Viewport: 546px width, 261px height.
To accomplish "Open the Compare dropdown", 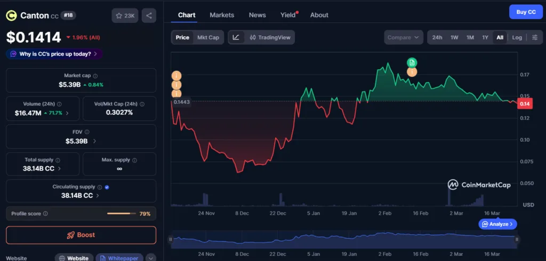I will click(x=404, y=37).
